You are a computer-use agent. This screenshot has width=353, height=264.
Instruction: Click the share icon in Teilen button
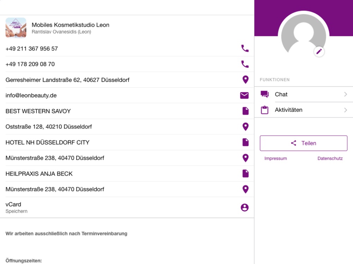pos(294,143)
